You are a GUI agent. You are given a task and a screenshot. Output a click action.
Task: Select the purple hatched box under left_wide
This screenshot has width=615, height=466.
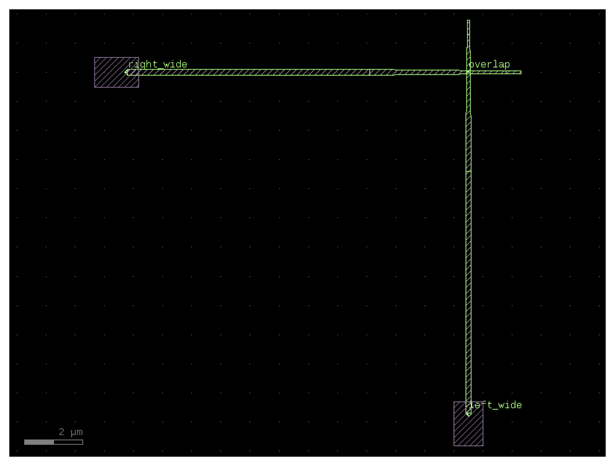[468, 424]
